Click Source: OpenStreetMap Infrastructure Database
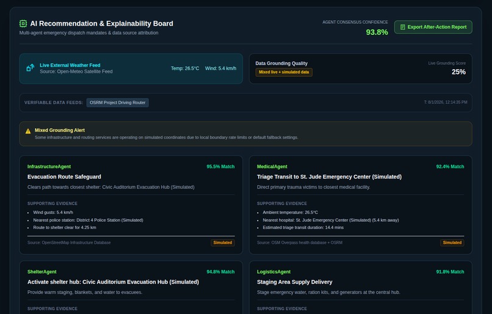Image resolution: width=492 pixels, height=314 pixels. 69,243
